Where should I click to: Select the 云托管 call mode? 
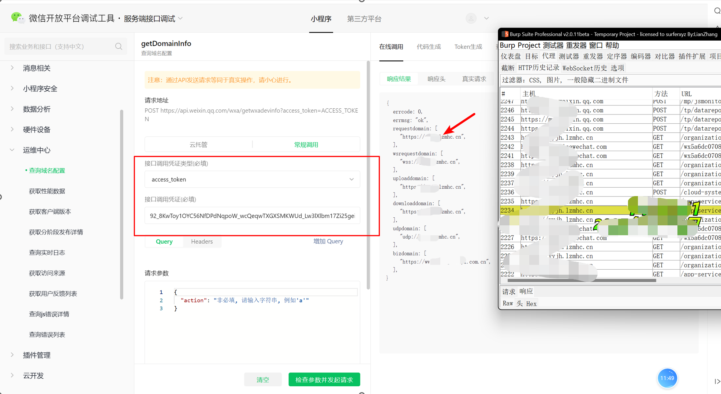198,145
